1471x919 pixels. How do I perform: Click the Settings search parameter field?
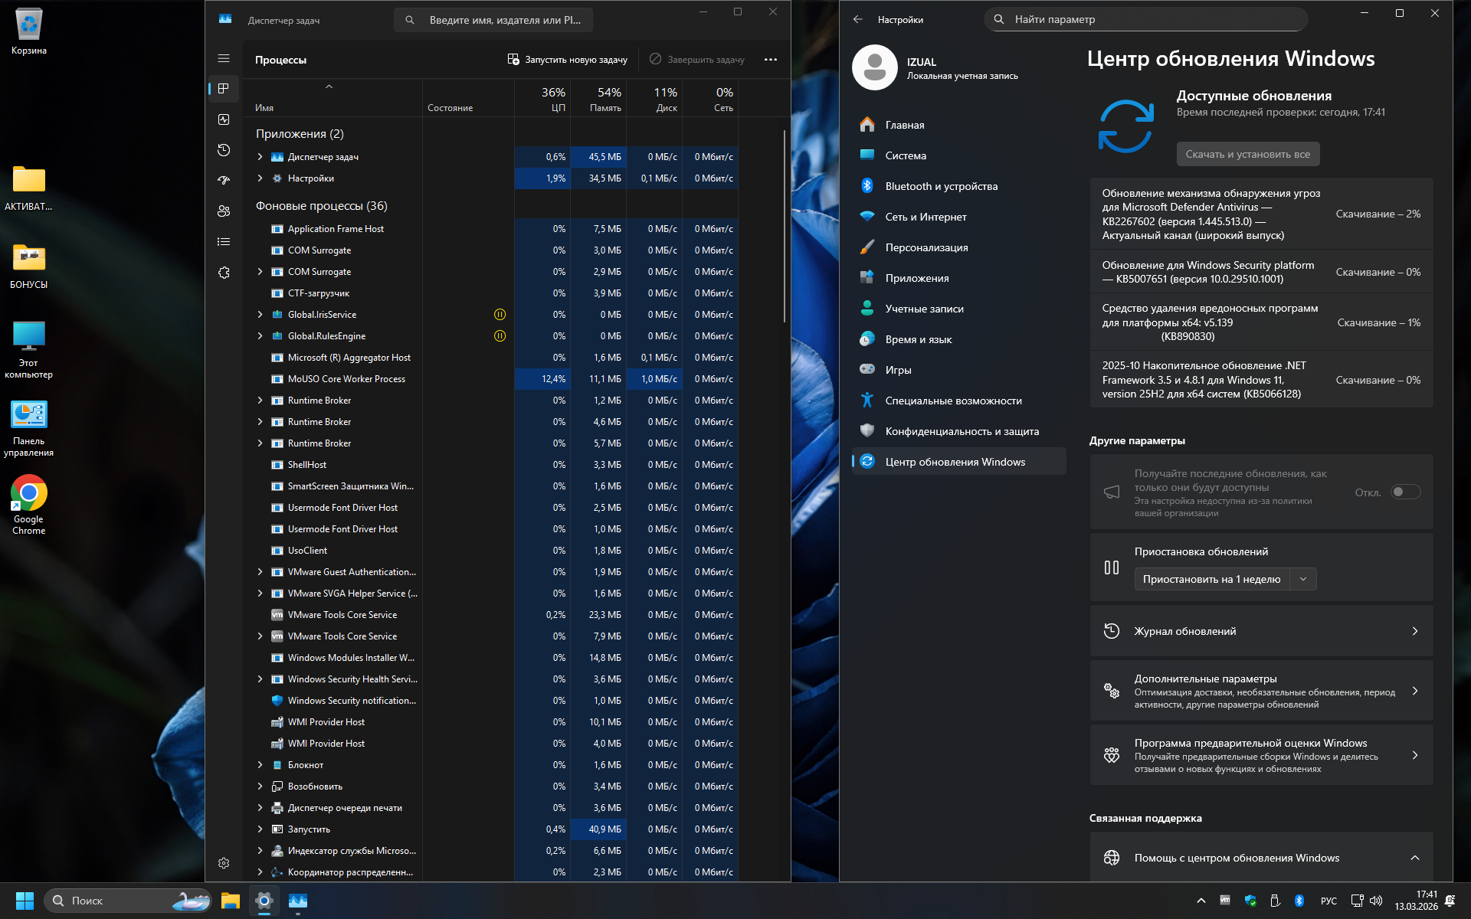pyautogui.click(x=1145, y=19)
